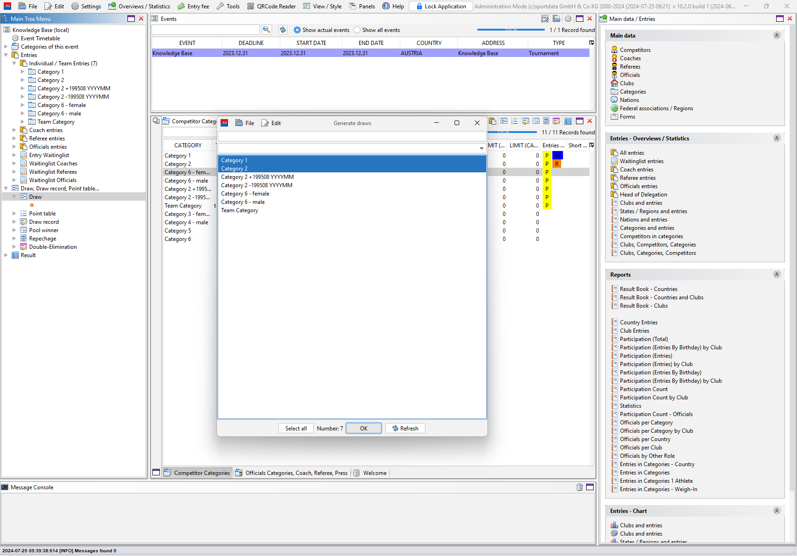Click the clock icon in the Events toolbar
The image size is (797, 556).
568,19
